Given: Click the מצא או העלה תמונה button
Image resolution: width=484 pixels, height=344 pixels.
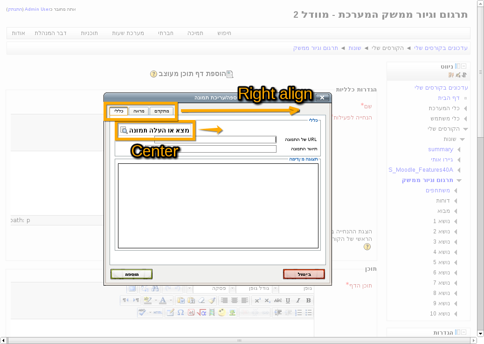Looking at the screenshot, I should pos(155,130).
